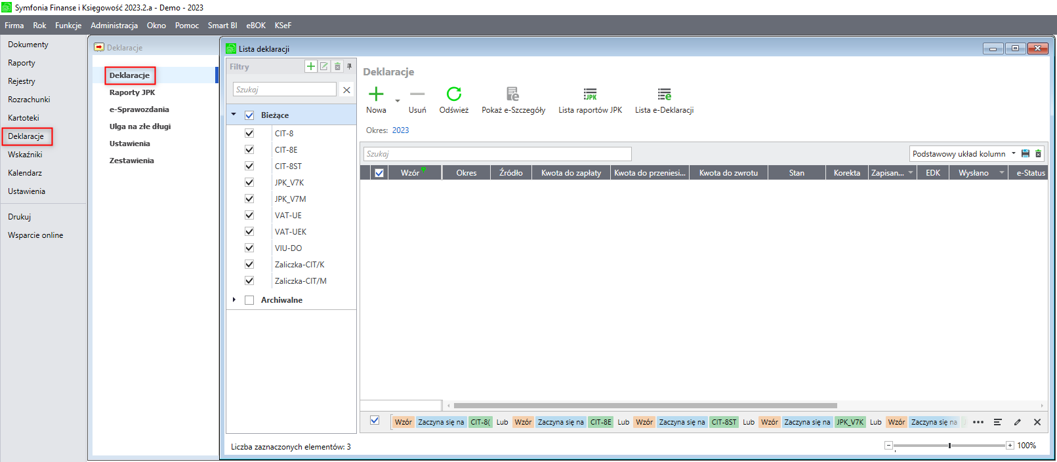This screenshot has width=1057, height=462.
Task: Open Kartoteki in the left sidebar
Action: pos(24,118)
